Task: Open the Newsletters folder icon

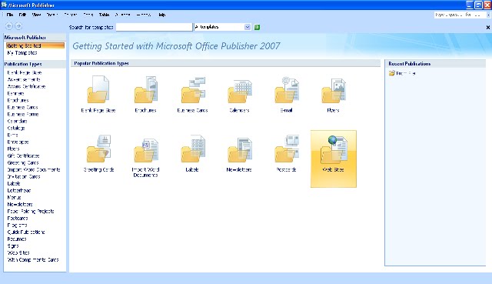Action: [x=239, y=150]
